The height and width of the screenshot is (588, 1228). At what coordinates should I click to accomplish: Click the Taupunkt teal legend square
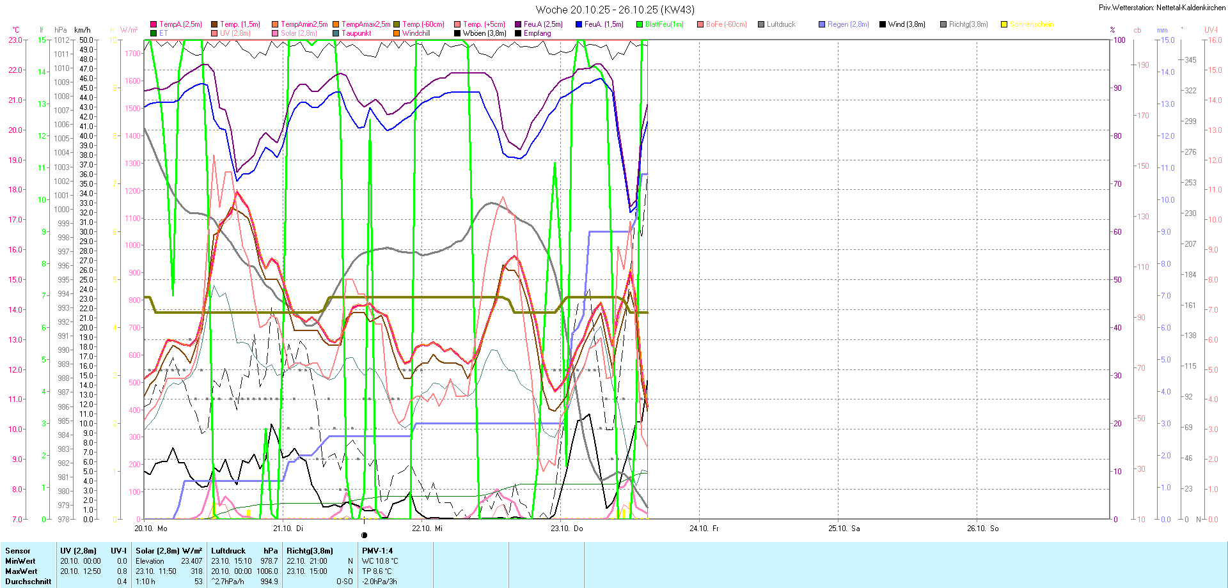(336, 33)
